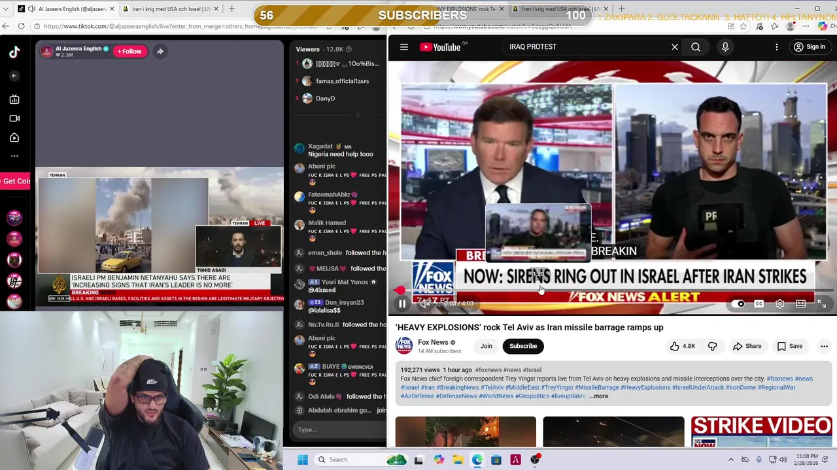Pause the Fox News video
This screenshot has width=837, height=470.
point(402,304)
